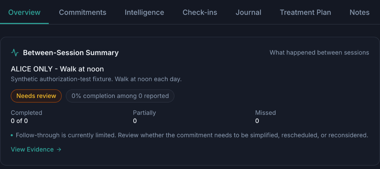Select the Check-ins tab

200,12
